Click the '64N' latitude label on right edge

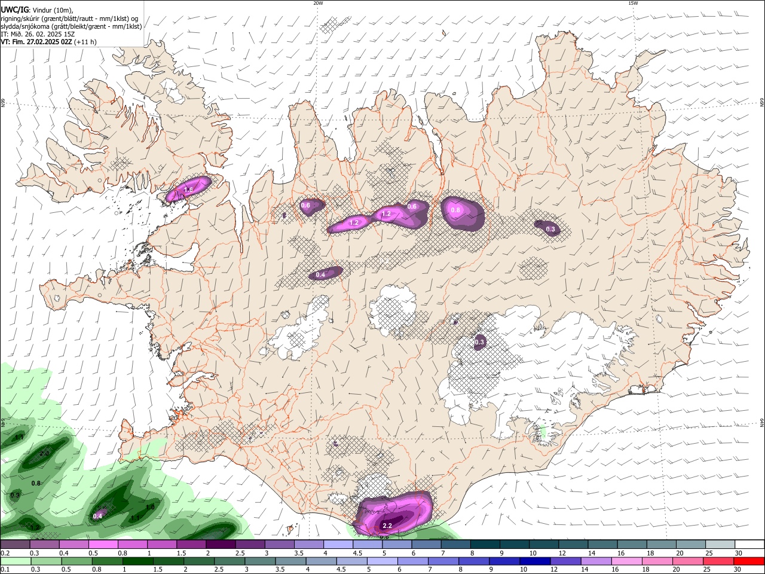[762, 423]
